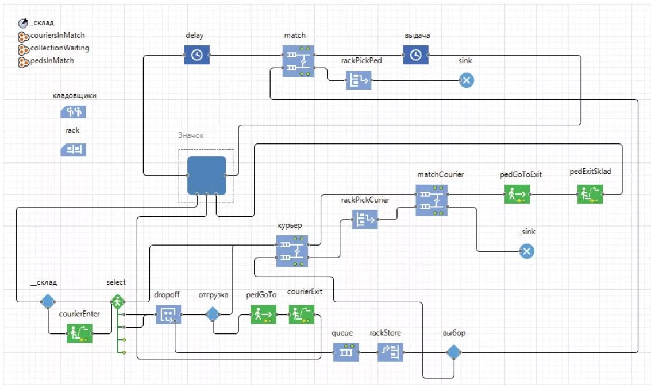Viewport: 651px width, 385px height.
Task: Select the matchCourier label text
Action: point(441,174)
